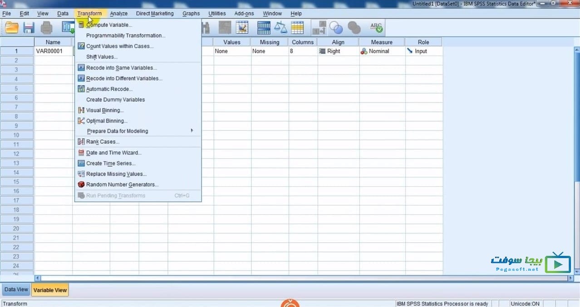Viewport: 580px width, 307px height.
Task: Open the Graphs menu
Action: click(x=191, y=14)
